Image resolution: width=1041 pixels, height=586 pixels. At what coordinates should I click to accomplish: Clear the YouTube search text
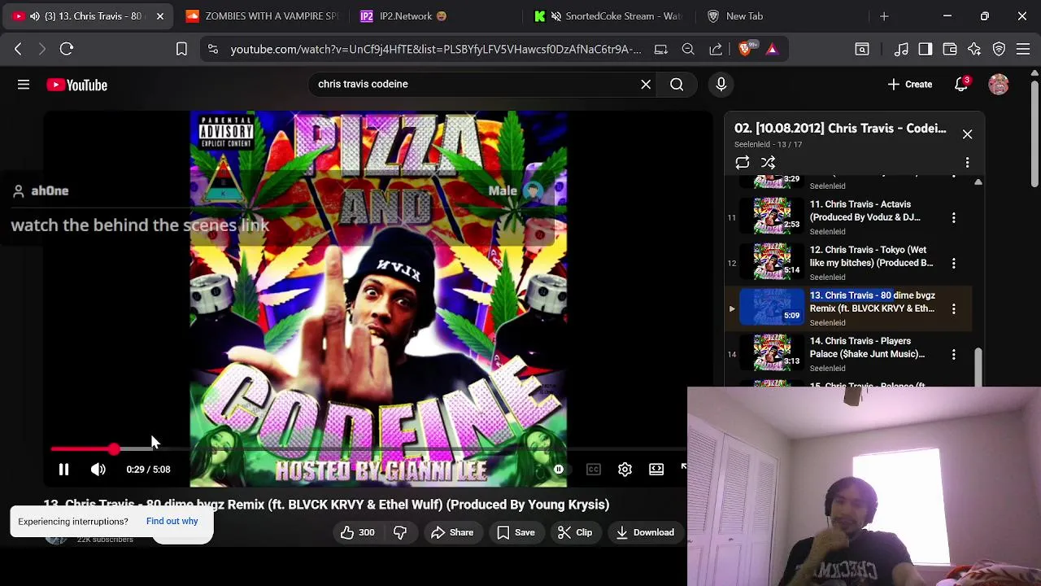click(x=646, y=84)
